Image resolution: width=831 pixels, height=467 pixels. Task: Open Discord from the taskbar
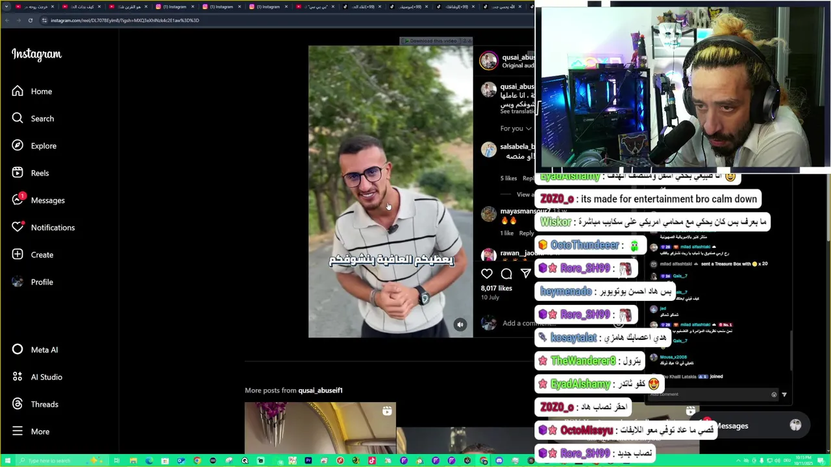coord(499,461)
